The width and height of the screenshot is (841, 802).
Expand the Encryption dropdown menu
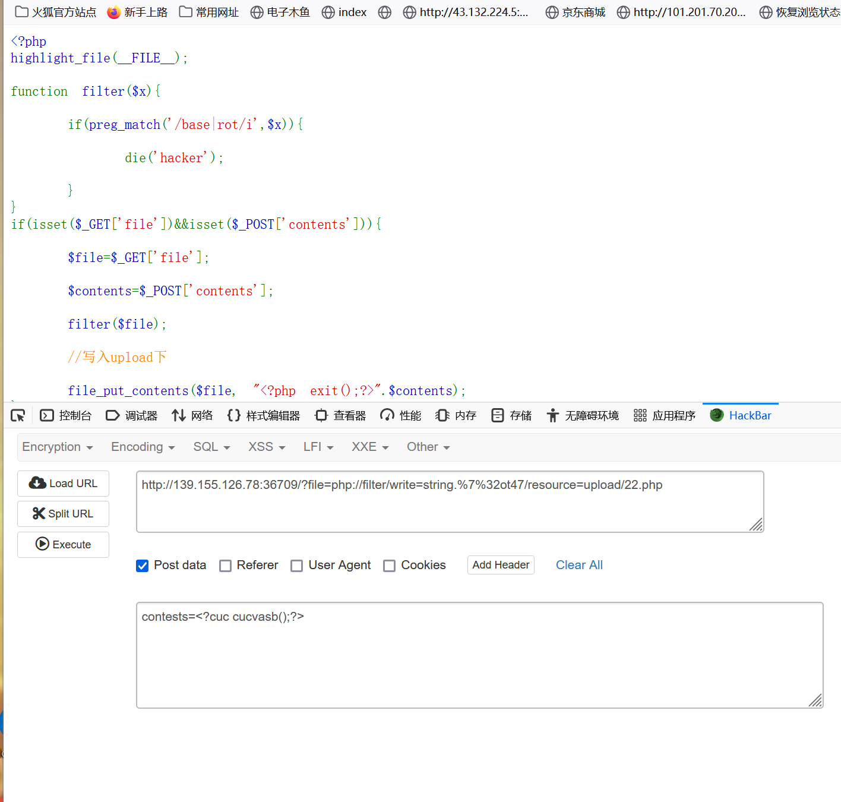point(58,447)
